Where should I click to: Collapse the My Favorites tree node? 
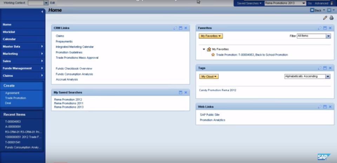click(x=204, y=49)
